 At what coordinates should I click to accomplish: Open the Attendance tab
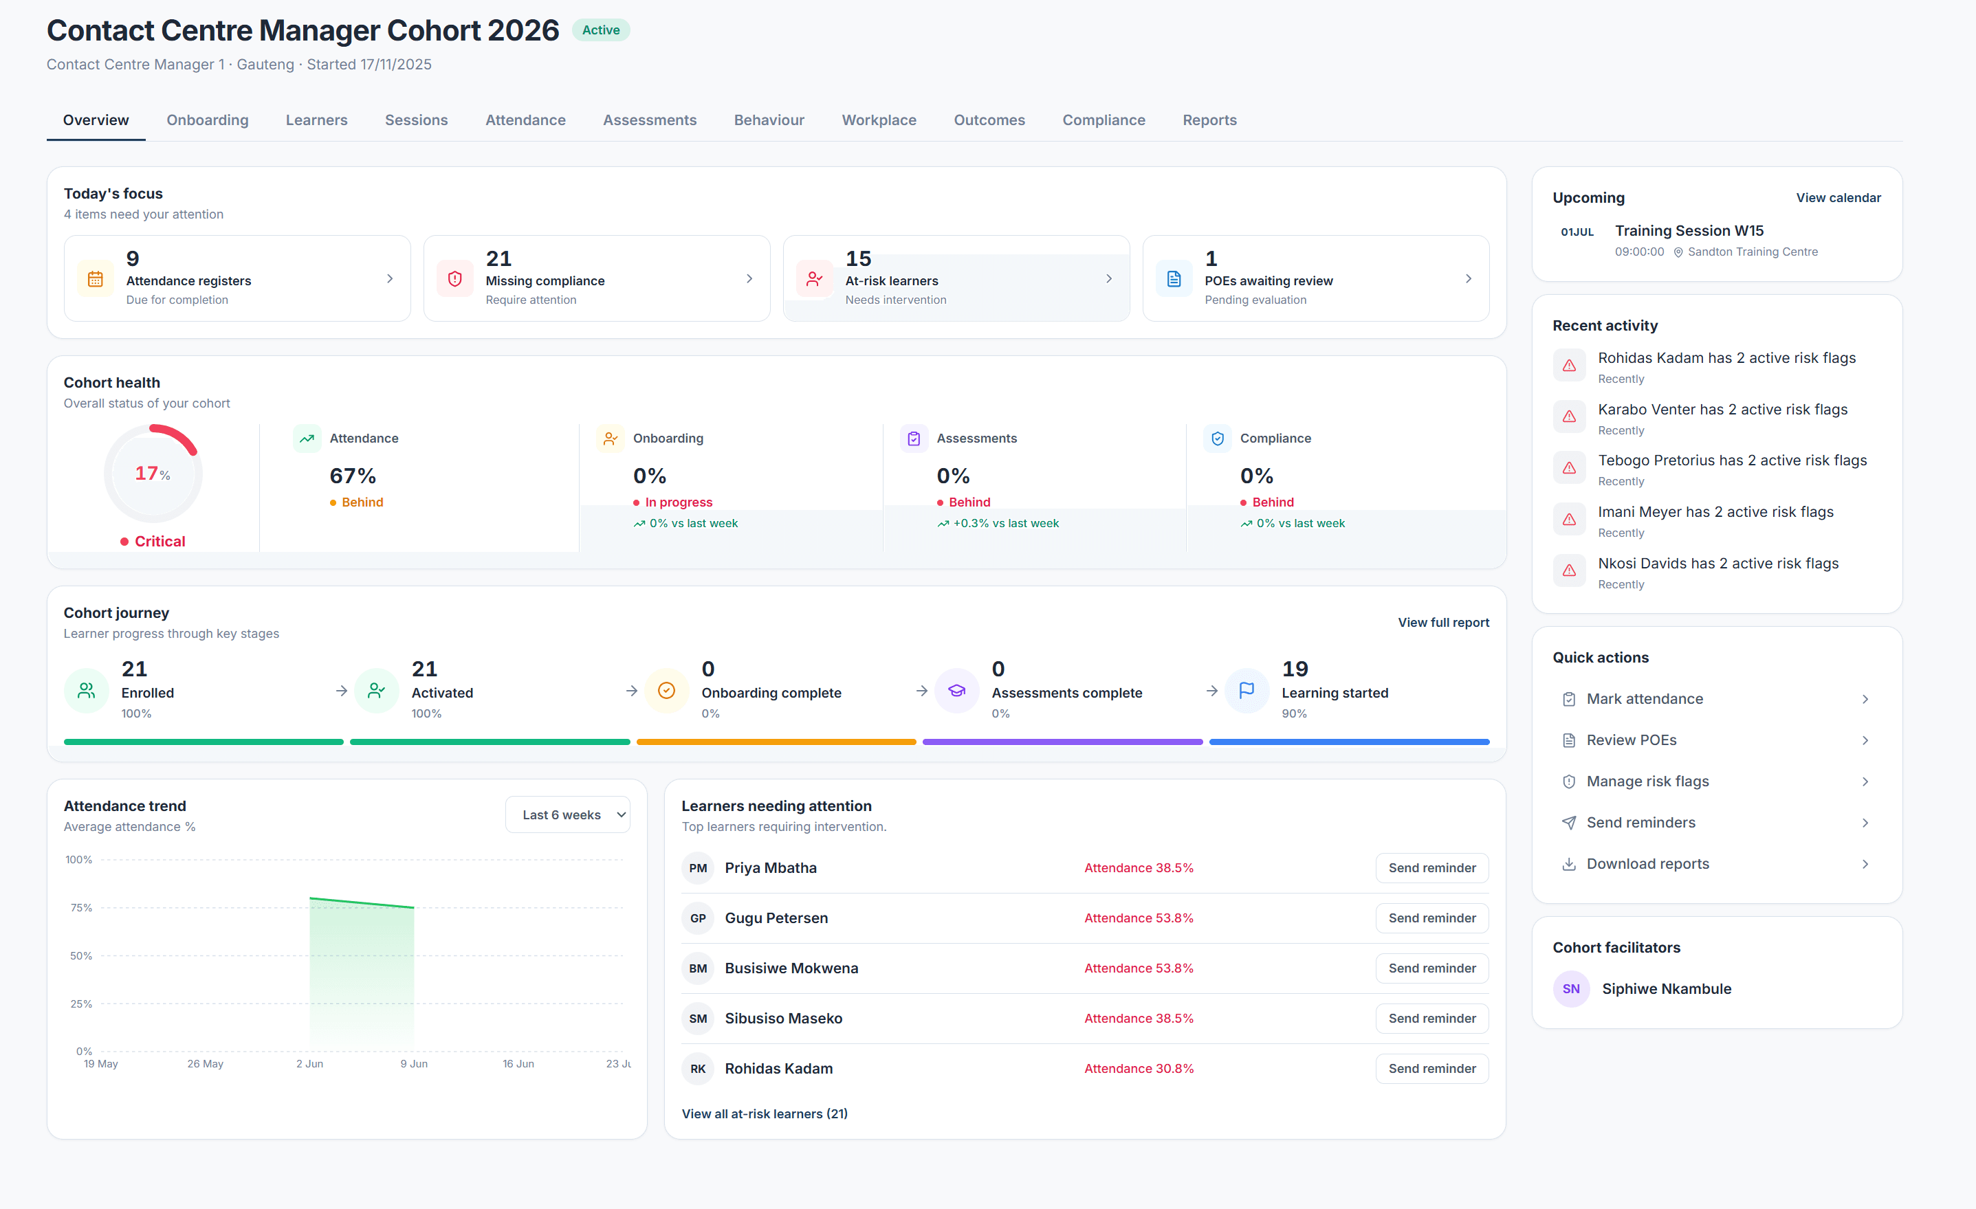pyautogui.click(x=525, y=120)
